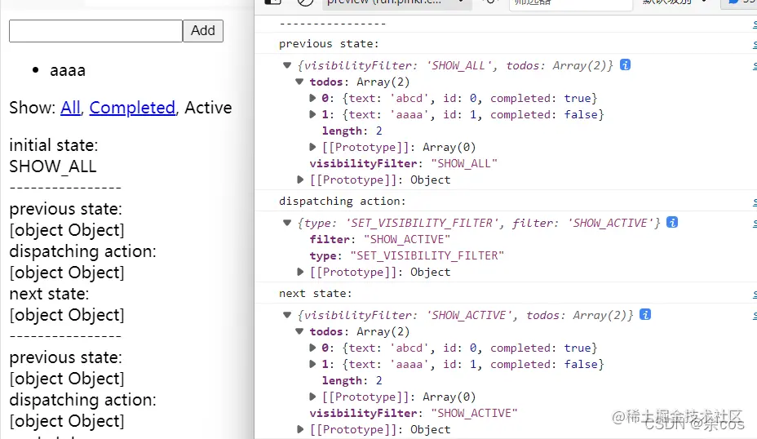757x439 pixels.
Task: Click the Add button
Action: 203,30
